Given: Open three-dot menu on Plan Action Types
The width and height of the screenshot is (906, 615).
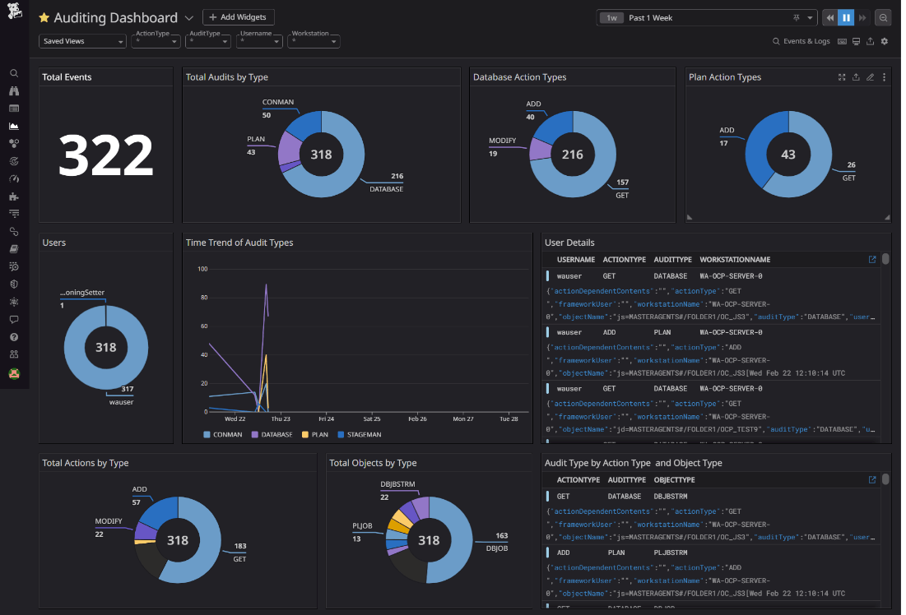Looking at the screenshot, I should 885,77.
